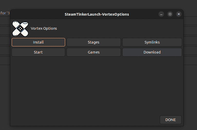Focus the background window's "for '3" text

(x=5, y=13)
